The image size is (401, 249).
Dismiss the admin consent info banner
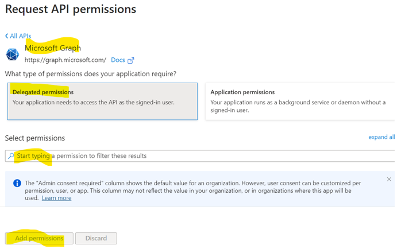389,180
